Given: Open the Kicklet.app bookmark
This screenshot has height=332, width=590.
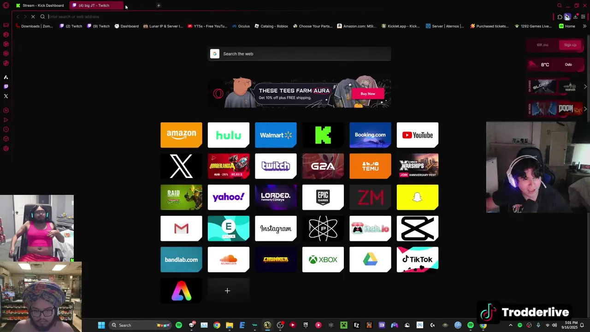Looking at the screenshot, I should 401,26.
